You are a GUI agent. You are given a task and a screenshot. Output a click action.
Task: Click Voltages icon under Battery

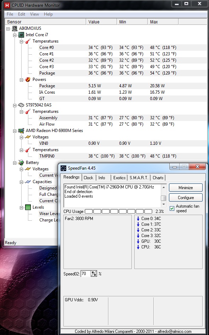(28, 169)
